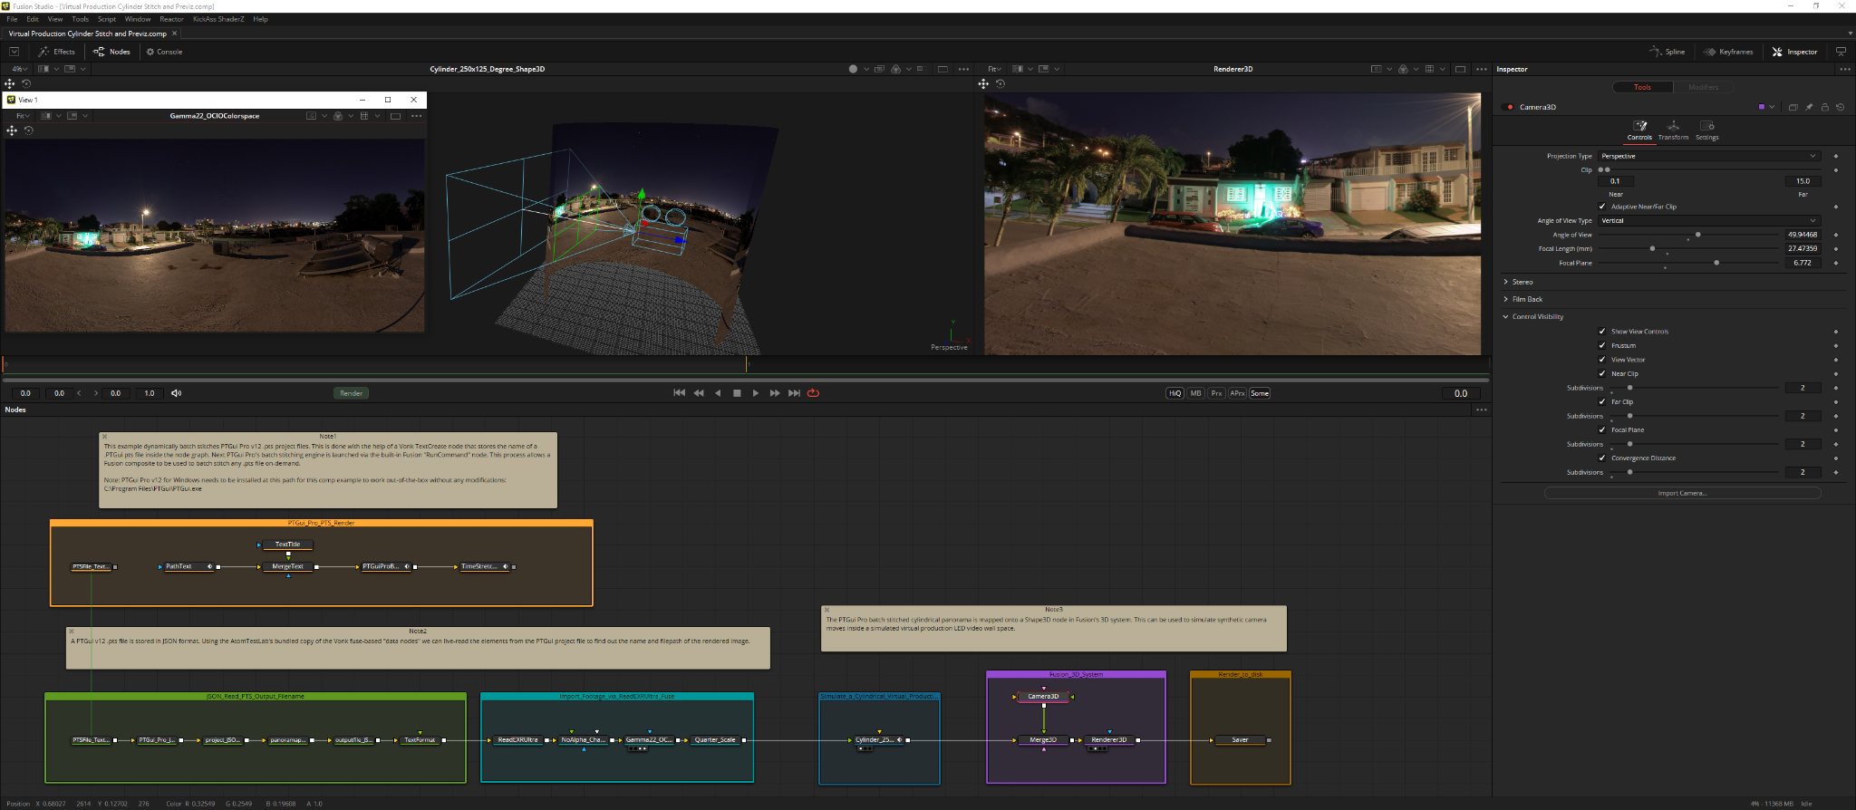Toggle the Near Clip checkbox

[1602, 373]
